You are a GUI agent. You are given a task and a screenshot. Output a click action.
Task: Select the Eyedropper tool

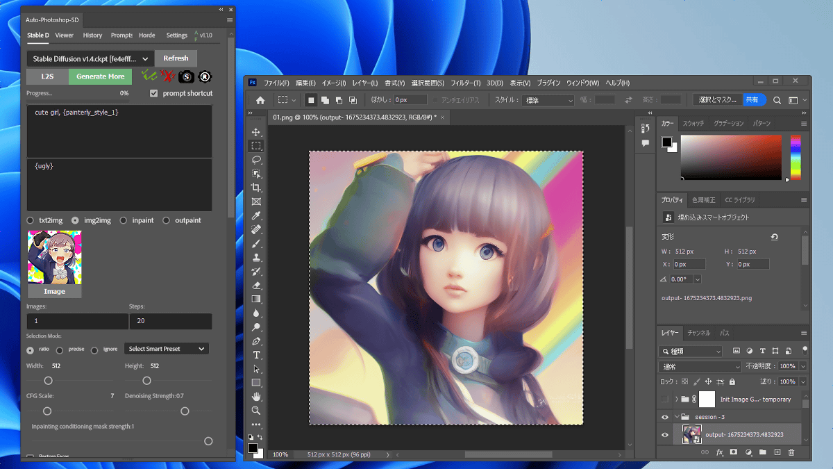coord(256,216)
